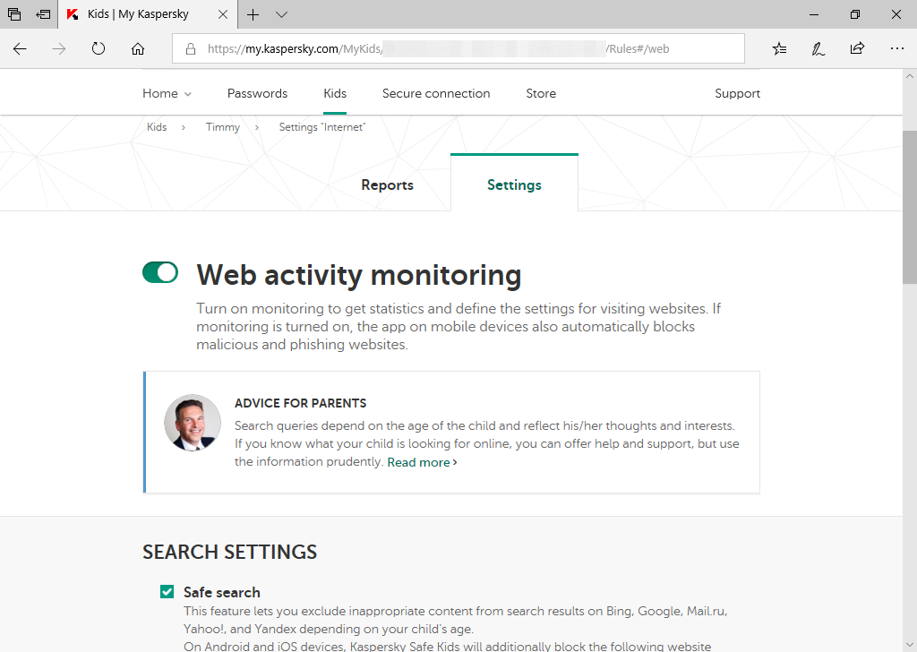Click the Share page icon
Screen dimensions: 917x652
coord(857,49)
